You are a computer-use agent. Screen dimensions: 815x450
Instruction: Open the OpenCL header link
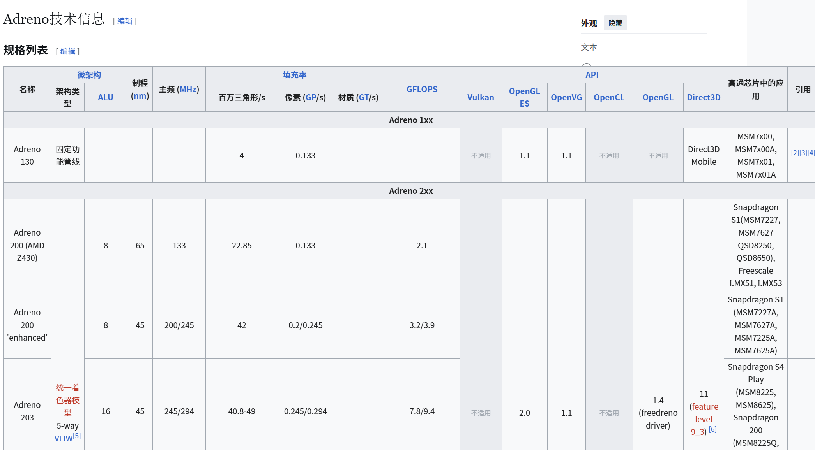(609, 97)
